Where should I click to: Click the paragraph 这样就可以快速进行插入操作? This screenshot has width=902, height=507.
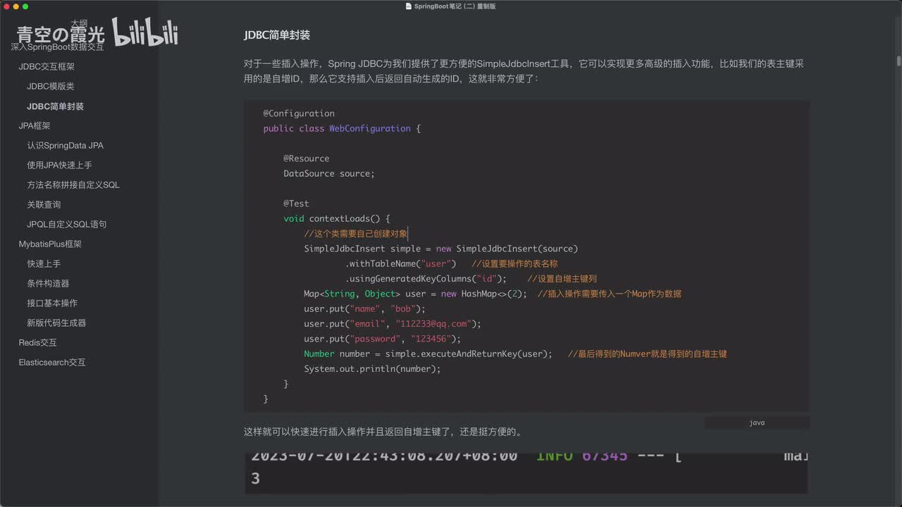pyautogui.click(x=383, y=432)
